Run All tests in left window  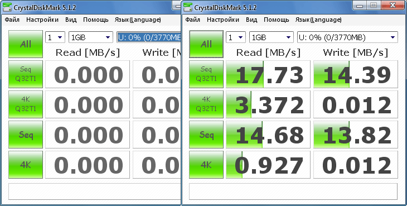point(26,44)
